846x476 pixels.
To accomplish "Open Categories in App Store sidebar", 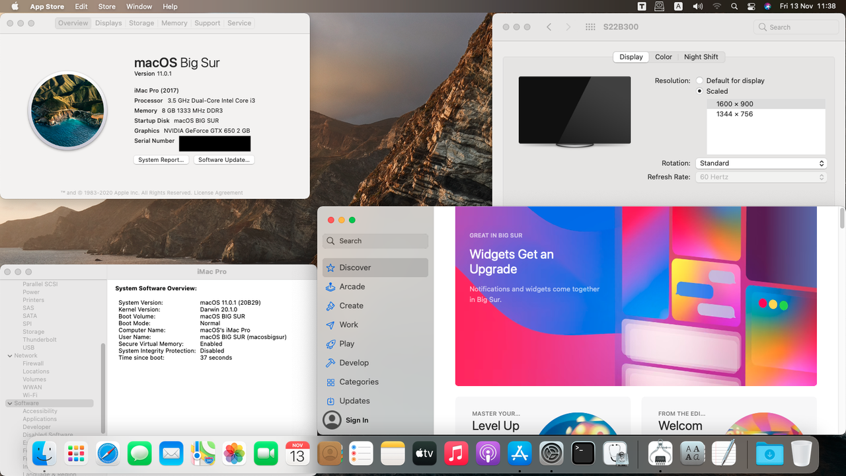I will pos(375,382).
